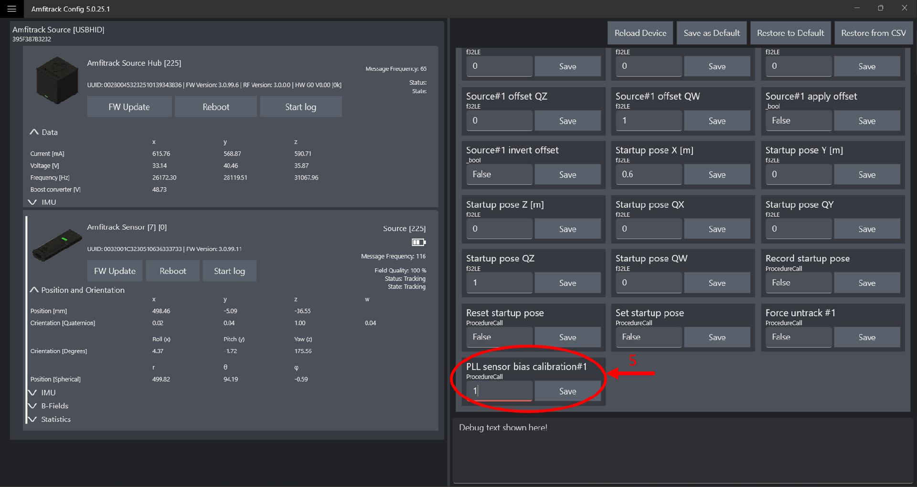Click the Amfitrack Sensor device image
Viewport: 917px width, 487px height.
click(57, 245)
